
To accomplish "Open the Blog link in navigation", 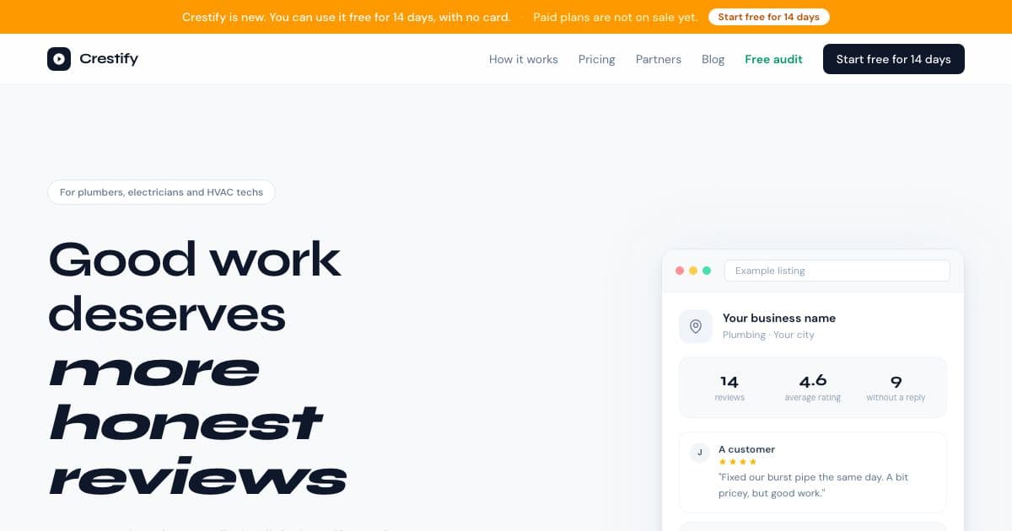I will pyautogui.click(x=713, y=59).
